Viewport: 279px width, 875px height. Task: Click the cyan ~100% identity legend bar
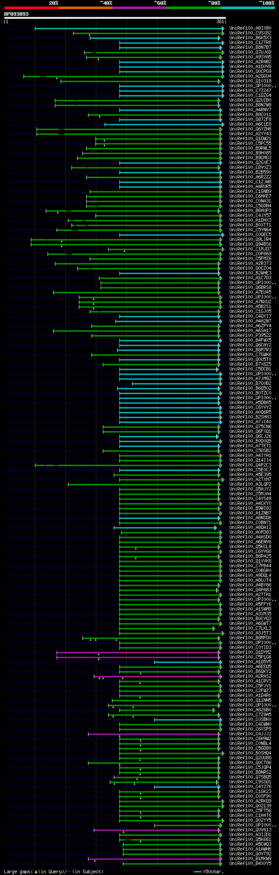pos(248,8)
